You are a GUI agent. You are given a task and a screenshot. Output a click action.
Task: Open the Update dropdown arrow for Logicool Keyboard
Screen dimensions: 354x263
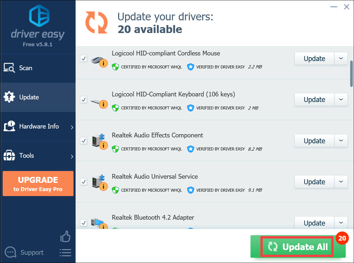click(x=341, y=99)
